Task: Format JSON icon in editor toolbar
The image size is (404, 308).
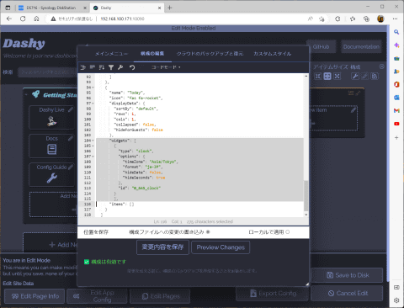Action: [83, 67]
